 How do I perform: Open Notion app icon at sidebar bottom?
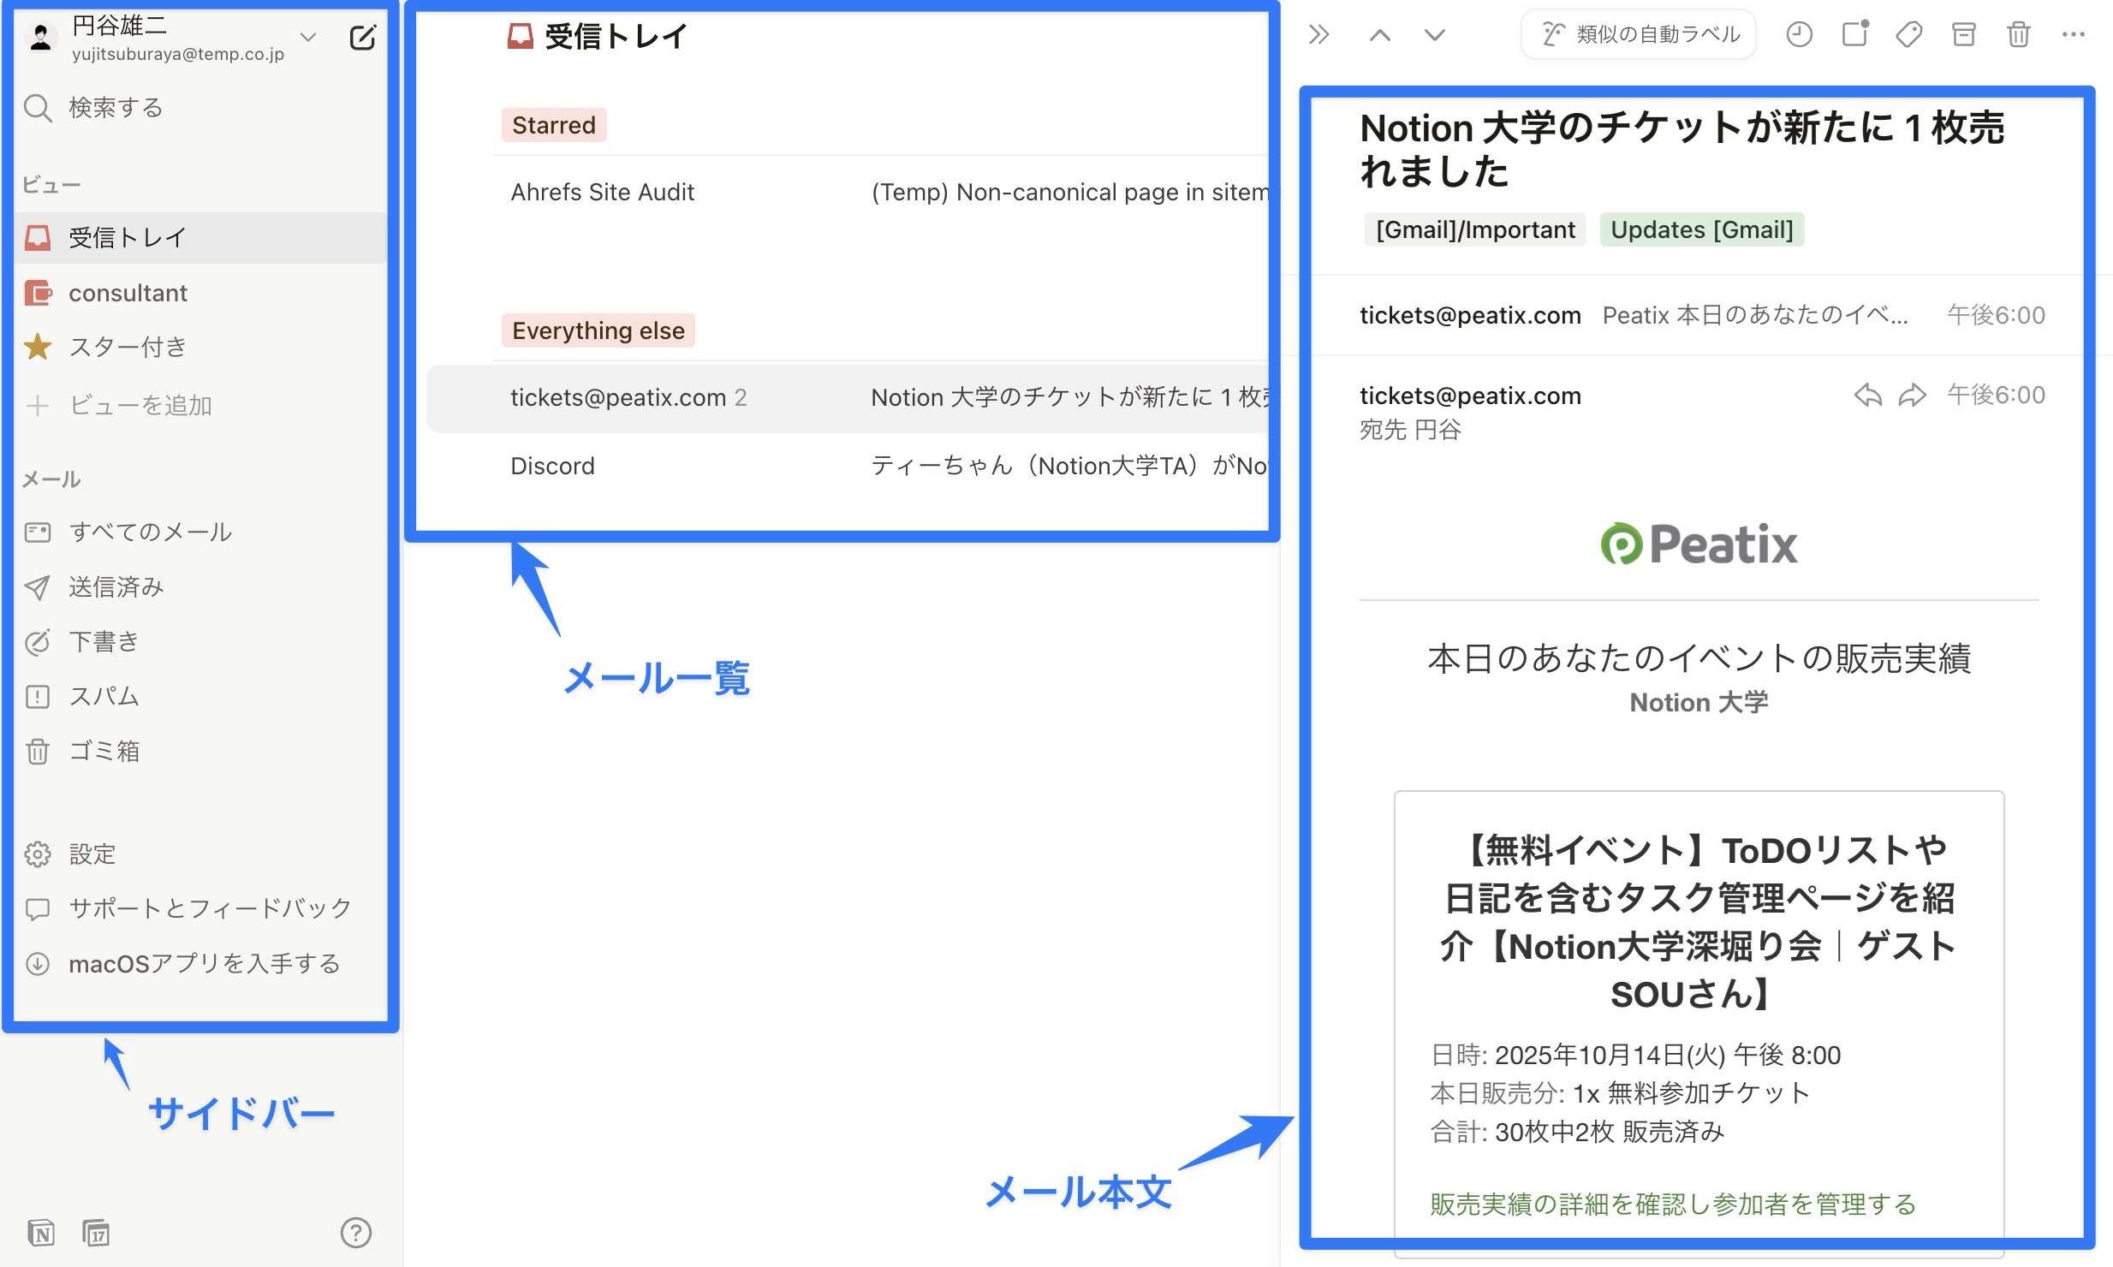tap(41, 1233)
